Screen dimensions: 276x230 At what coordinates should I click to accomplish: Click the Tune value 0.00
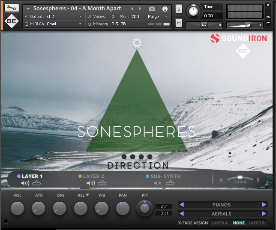pos(212,16)
